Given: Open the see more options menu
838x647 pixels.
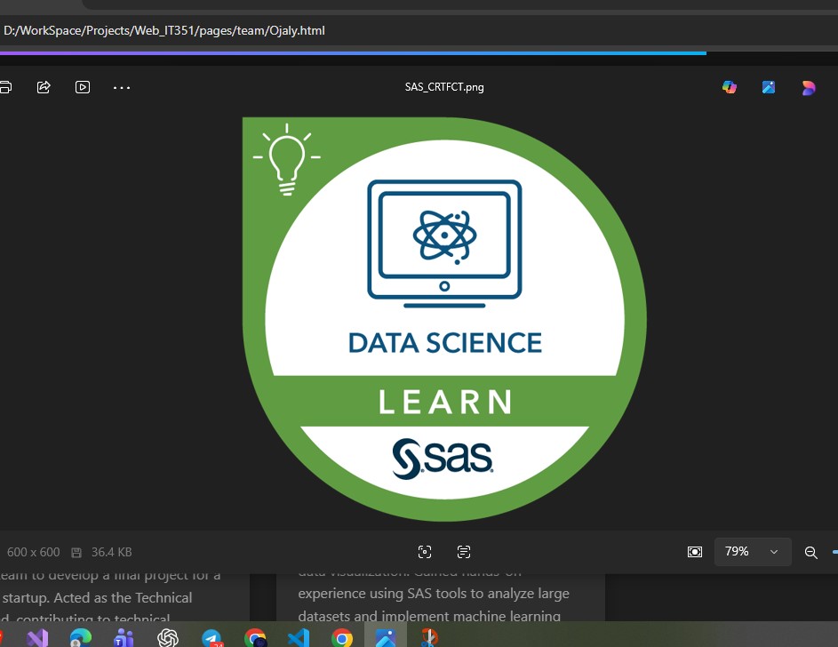Looking at the screenshot, I should (122, 87).
